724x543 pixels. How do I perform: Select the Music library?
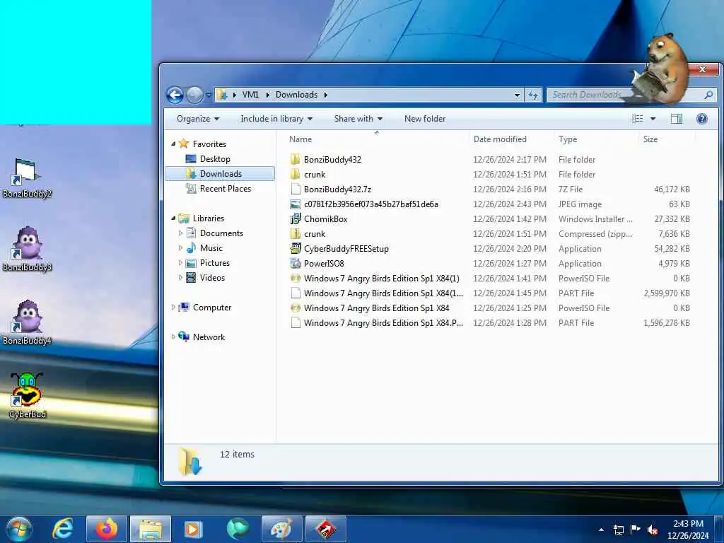pyautogui.click(x=211, y=248)
